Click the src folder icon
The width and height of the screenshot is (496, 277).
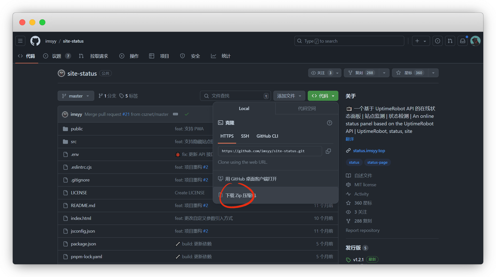tap(65, 142)
